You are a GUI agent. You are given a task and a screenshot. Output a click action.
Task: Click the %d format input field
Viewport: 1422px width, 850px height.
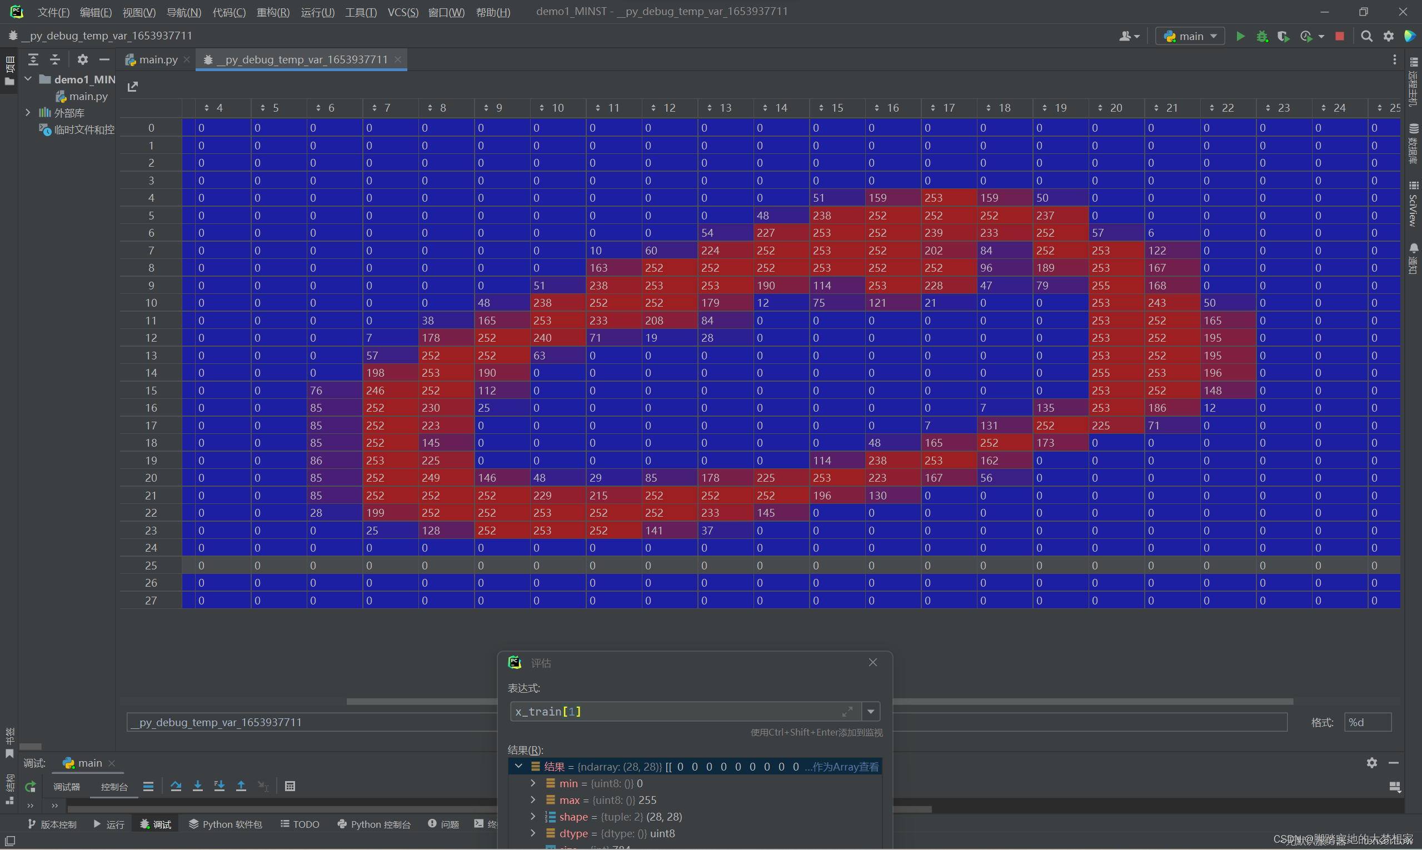coord(1368,722)
